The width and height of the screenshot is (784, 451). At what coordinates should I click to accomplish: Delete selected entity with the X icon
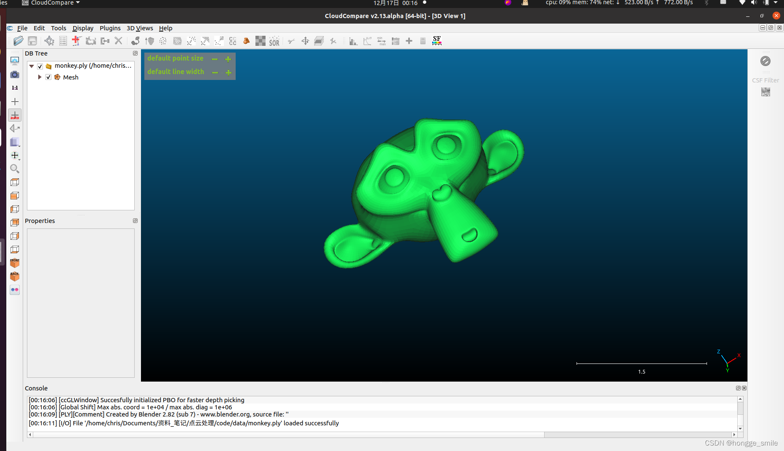118,41
